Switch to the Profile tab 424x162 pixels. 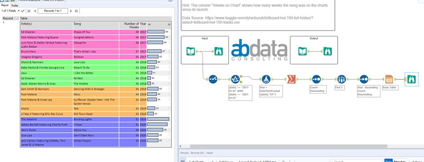(14, 6)
